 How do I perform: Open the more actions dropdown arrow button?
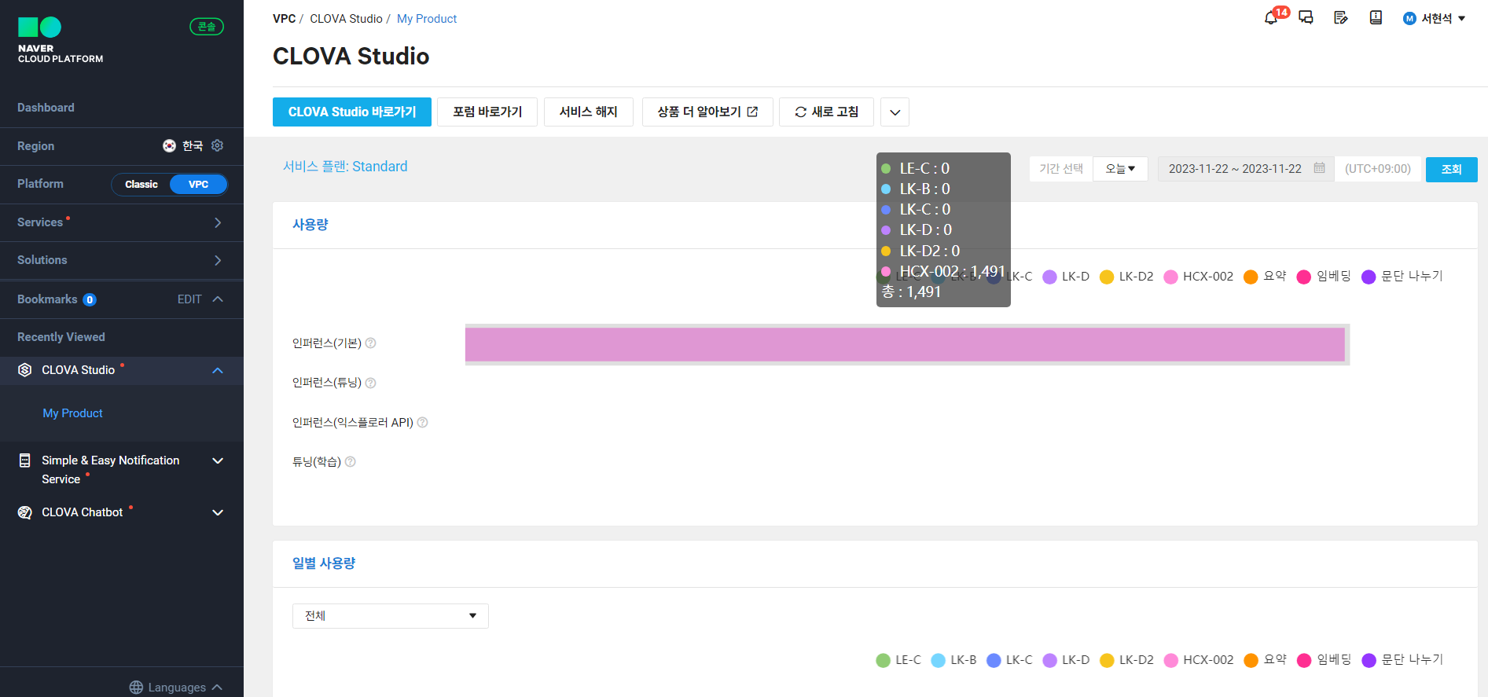[x=895, y=112]
